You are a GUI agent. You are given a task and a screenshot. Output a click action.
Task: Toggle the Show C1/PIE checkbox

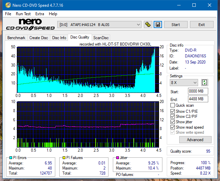coord(172,111)
